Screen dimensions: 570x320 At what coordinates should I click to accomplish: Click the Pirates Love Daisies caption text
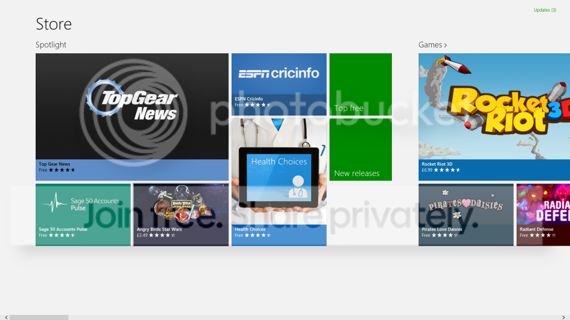442,229
